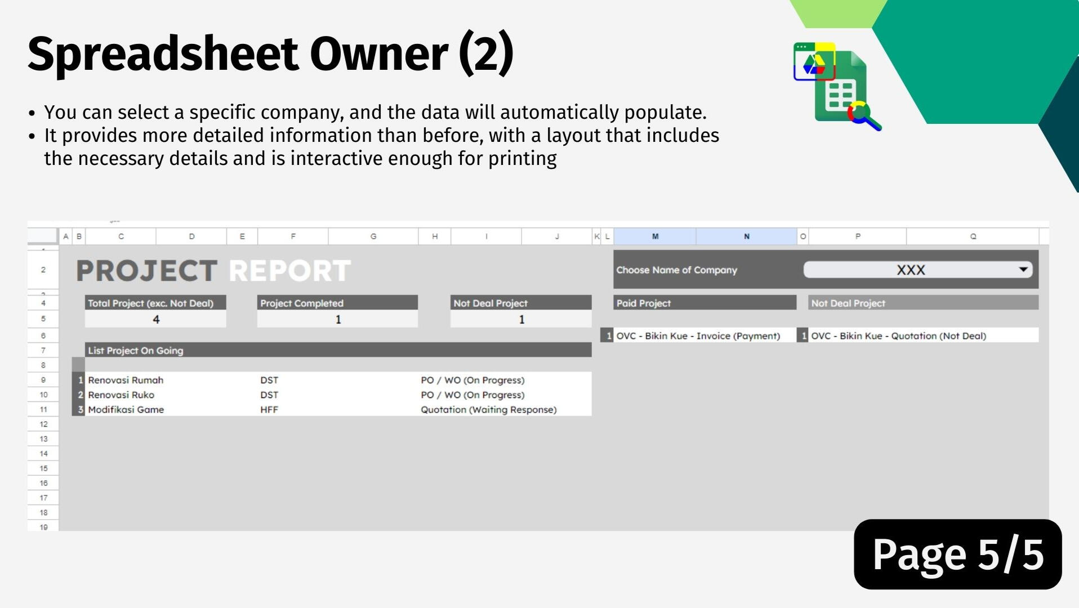Click the OVC Invoice (Payment) entry

(698, 336)
